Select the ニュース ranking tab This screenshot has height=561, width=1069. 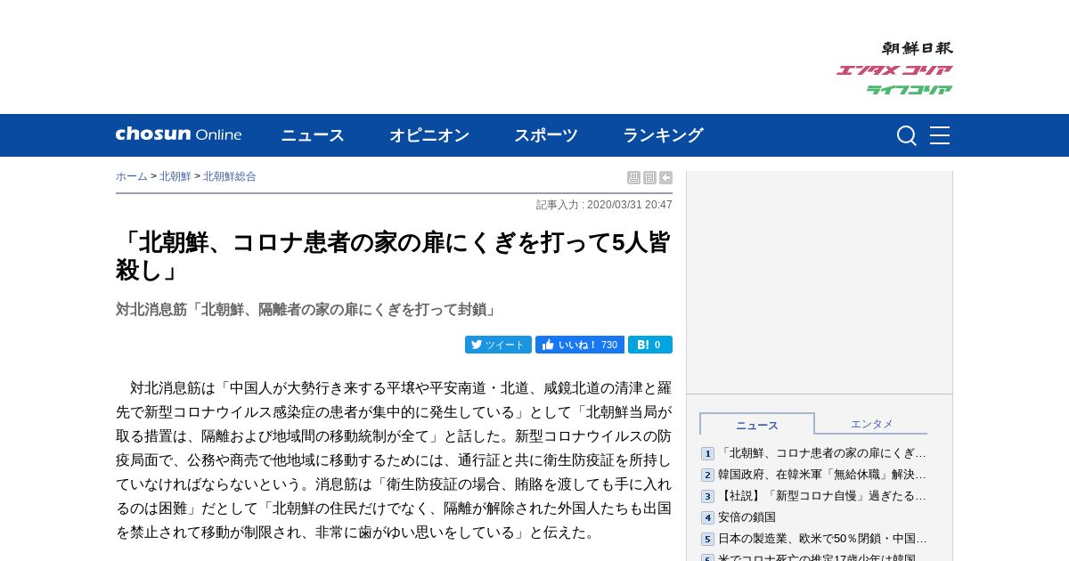[757, 424]
